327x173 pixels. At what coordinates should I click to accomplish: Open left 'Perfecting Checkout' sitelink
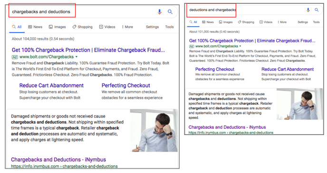tap(126, 85)
